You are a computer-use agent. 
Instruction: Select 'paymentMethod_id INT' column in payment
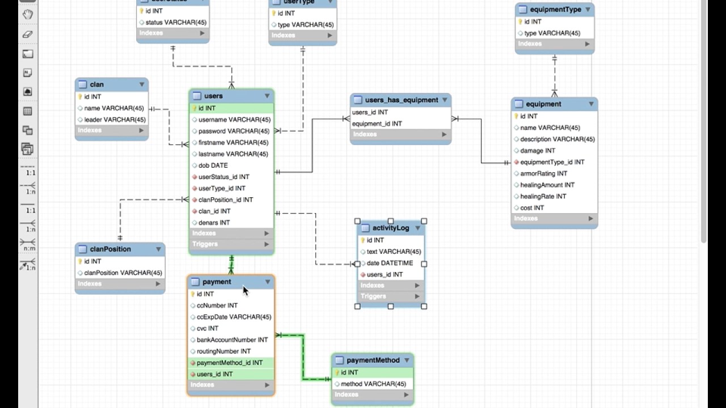coord(231,363)
